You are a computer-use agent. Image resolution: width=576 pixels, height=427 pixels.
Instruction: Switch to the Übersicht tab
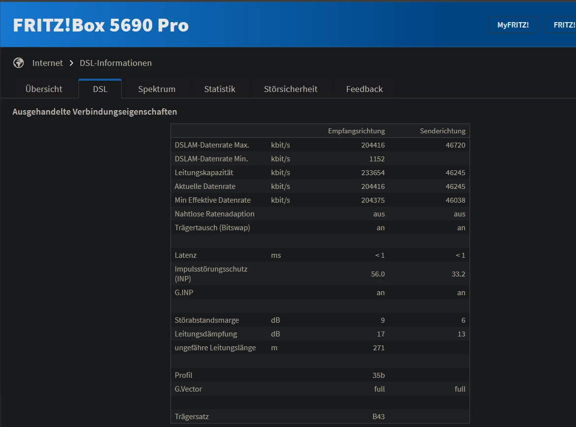(44, 89)
